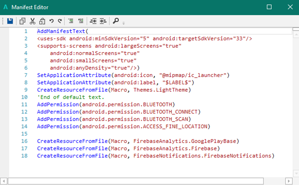Click android:normalScreens="true" text
The image size is (299, 185).
95,53
